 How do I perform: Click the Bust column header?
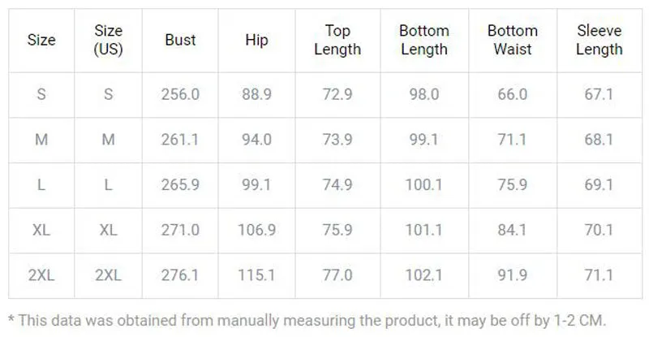coord(180,41)
